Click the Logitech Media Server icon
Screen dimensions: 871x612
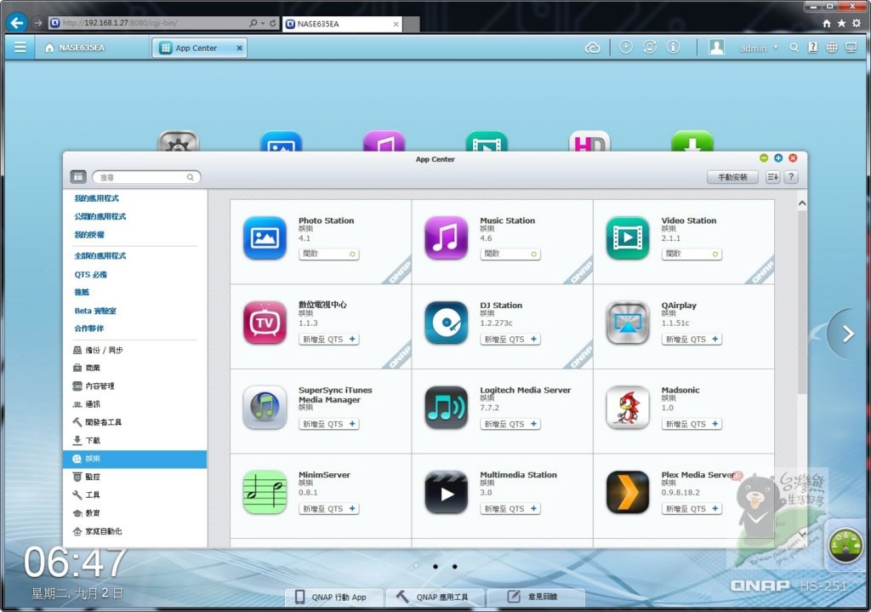click(446, 408)
